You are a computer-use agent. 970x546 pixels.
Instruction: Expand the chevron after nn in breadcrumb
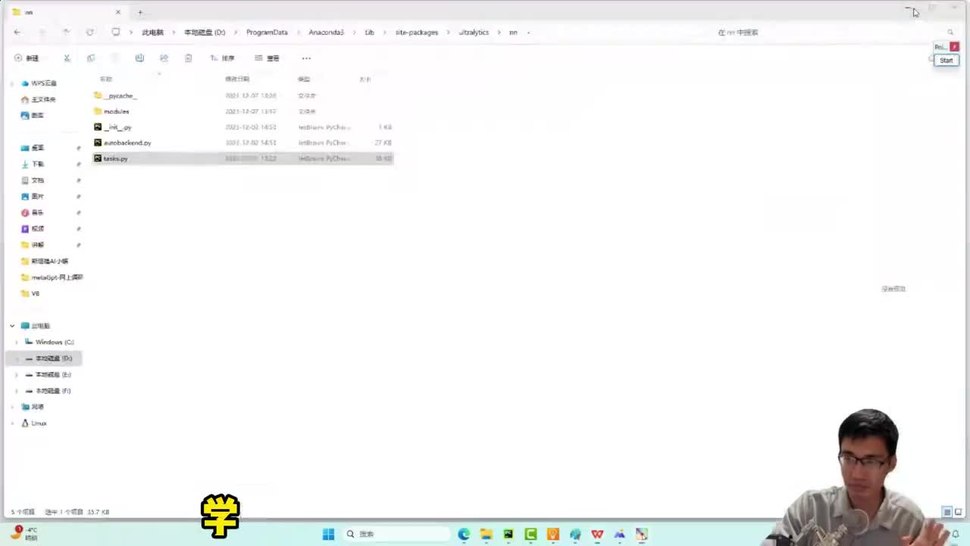click(528, 33)
